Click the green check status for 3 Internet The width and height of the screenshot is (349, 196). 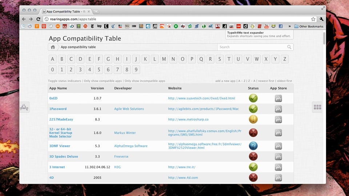pyautogui.click(x=253, y=167)
